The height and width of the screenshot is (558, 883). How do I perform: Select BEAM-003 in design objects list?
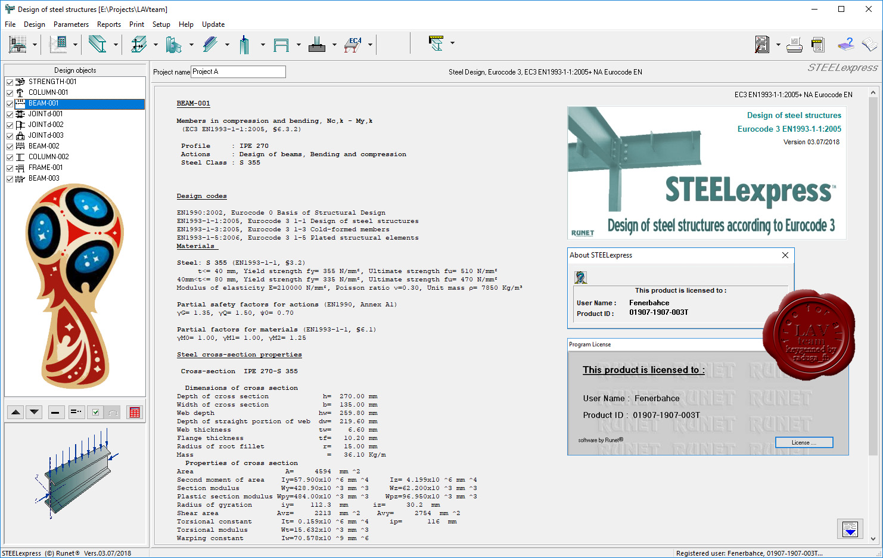click(44, 178)
